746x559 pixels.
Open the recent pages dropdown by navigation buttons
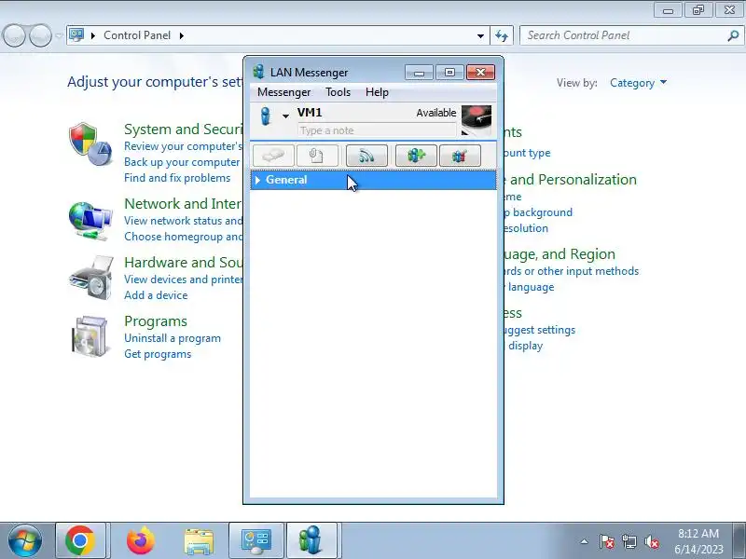(59, 36)
